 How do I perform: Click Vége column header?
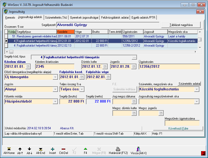(83, 32)
